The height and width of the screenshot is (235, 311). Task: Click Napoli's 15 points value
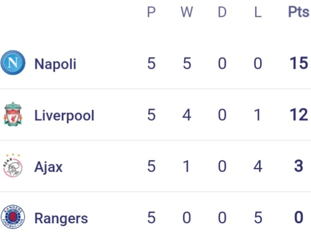pos(299,63)
